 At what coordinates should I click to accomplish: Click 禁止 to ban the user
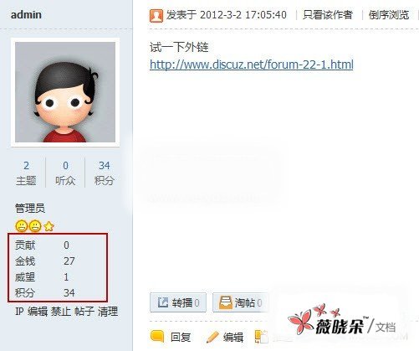coord(61,311)
